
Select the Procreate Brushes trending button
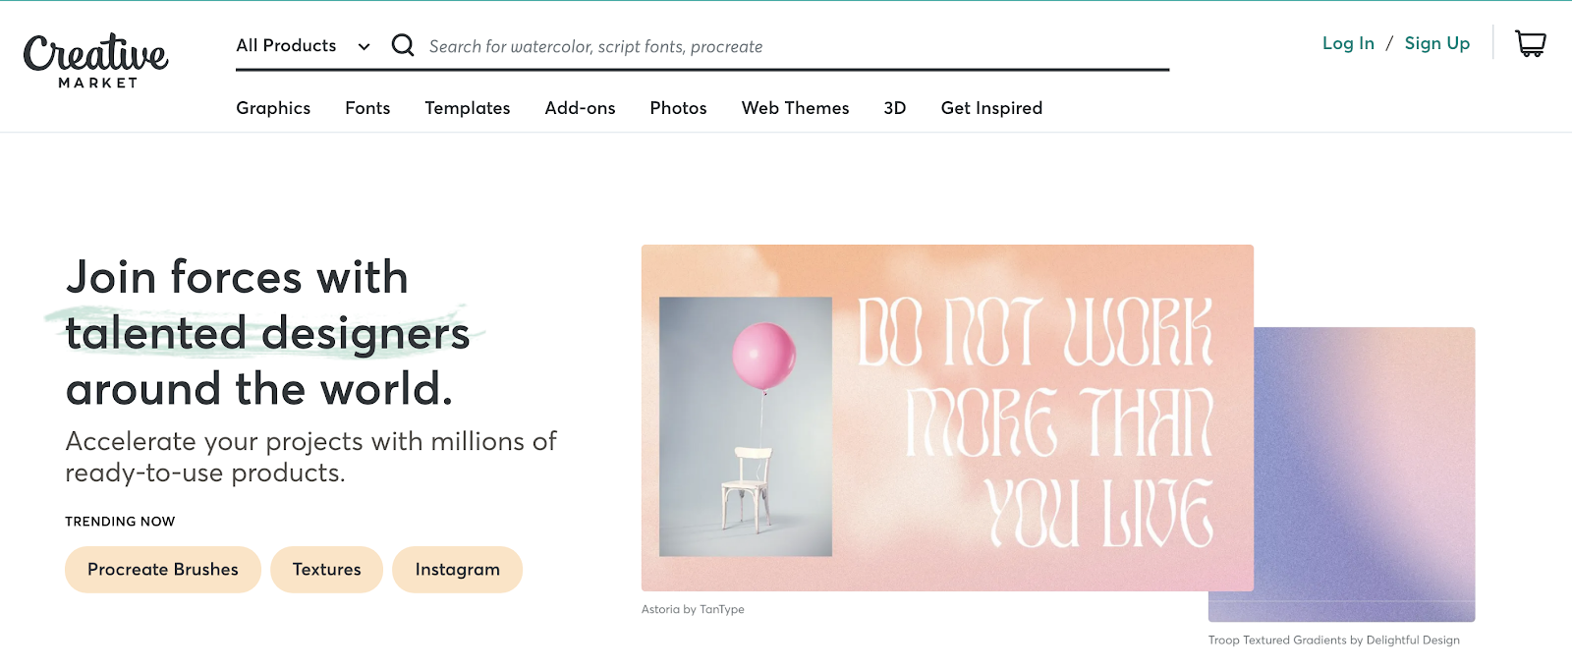pyautogui.click(x=163, y=570)
